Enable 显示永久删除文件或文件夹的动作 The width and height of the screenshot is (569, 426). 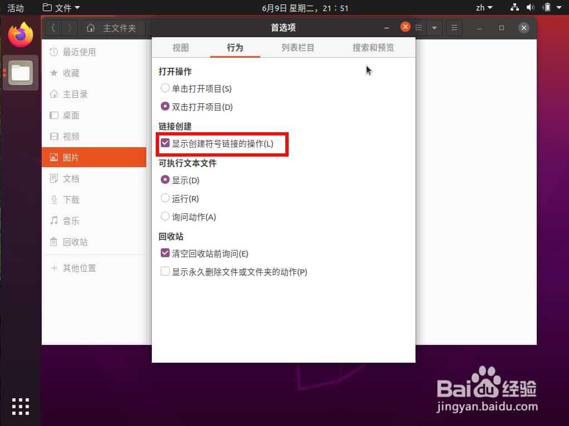pyautogui.click(x=165, y=272)
